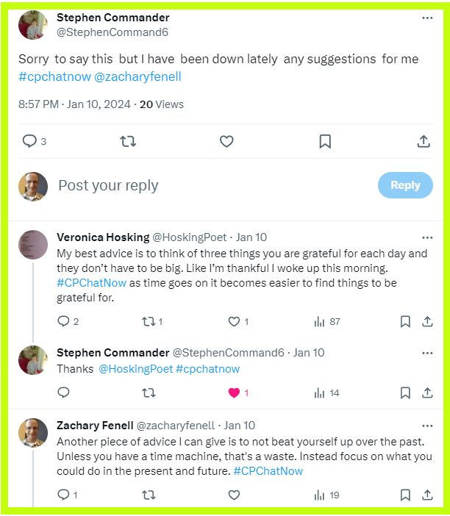Bookmark Zachary Fenell's advice reply
The height and width of the screenshot is (516, 450).
404,495
